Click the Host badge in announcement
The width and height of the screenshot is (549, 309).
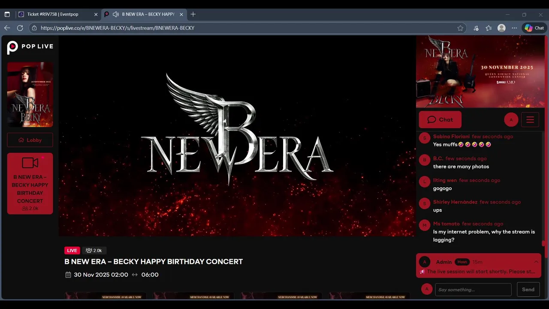[462, 262]
